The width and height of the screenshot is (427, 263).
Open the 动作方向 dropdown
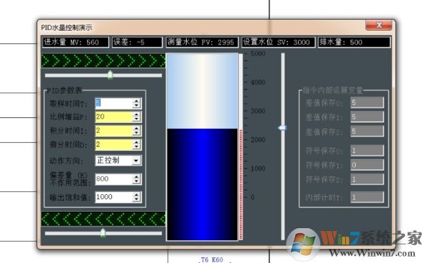(x=136, y=161)
